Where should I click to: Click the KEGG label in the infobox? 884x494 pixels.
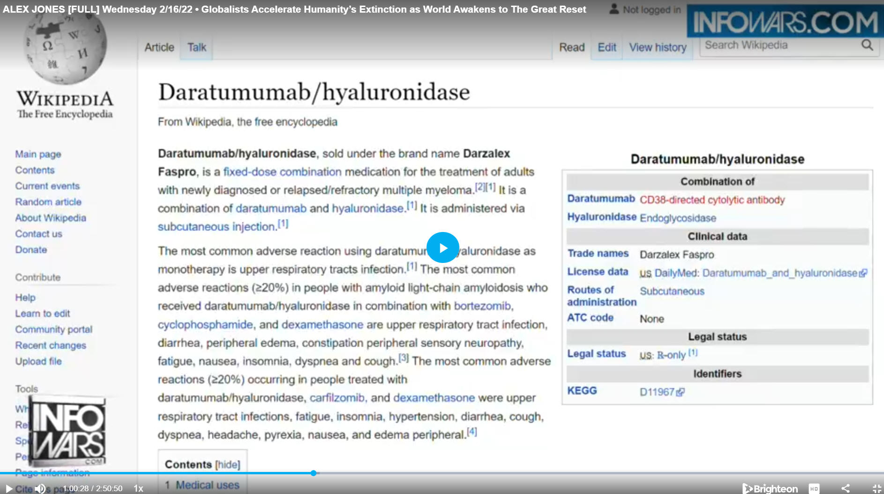(582, 391)
